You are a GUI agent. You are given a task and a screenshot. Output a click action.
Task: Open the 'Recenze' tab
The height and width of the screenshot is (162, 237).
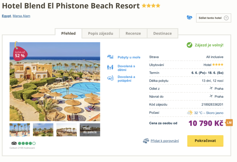coord(133,34)
